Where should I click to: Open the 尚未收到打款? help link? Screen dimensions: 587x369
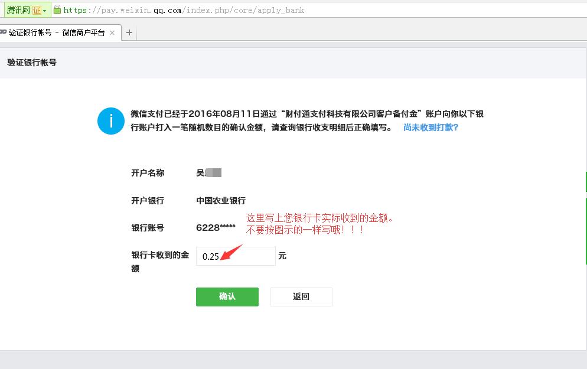point(431,128)
